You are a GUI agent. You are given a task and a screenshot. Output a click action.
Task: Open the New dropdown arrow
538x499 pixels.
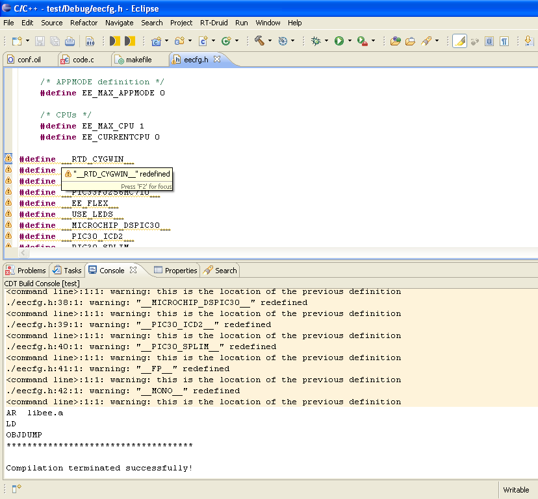(x=28, y=41)
